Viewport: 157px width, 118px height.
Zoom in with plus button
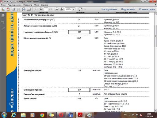point(62,9)
